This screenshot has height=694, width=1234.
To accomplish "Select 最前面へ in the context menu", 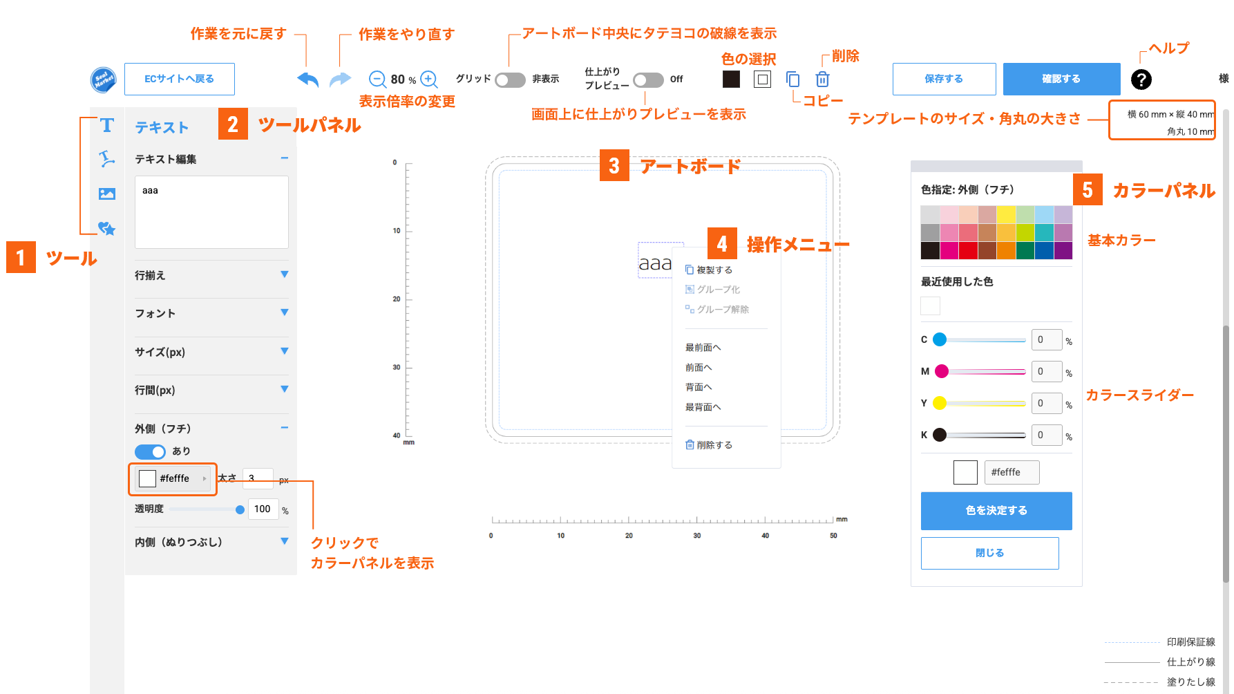I will [x=703, y=348].
